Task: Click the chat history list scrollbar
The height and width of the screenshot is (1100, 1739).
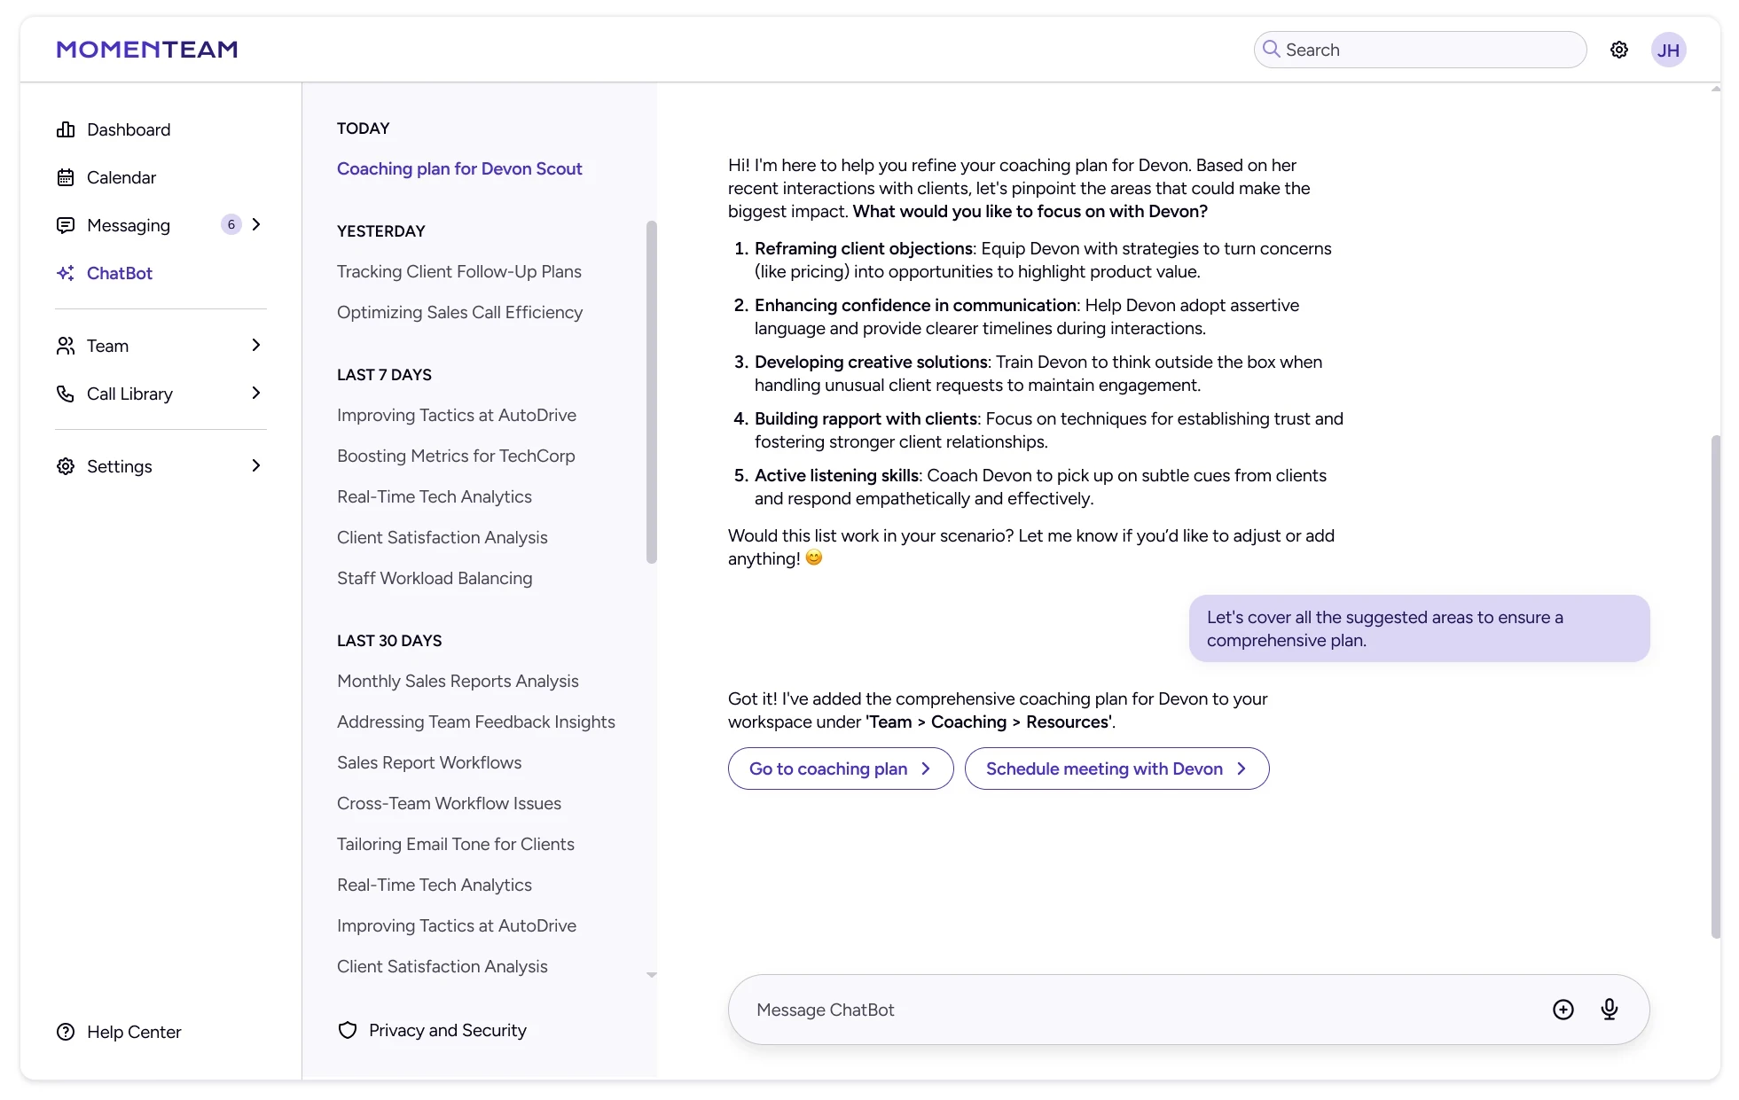Action: [652, 390]
